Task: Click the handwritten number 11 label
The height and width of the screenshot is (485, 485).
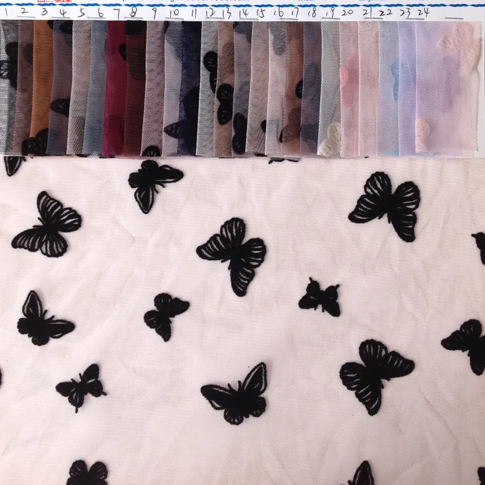Action: tap(193, 13)
